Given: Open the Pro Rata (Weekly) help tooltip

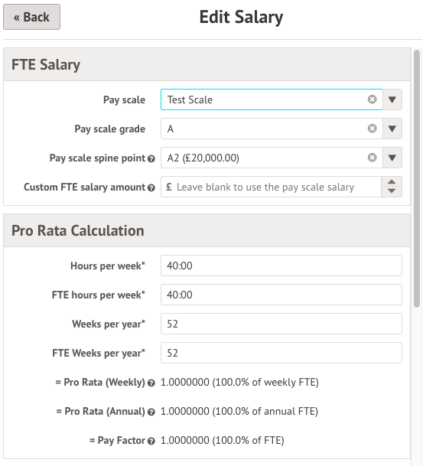Looking at the screenshot, I should 151,383.
